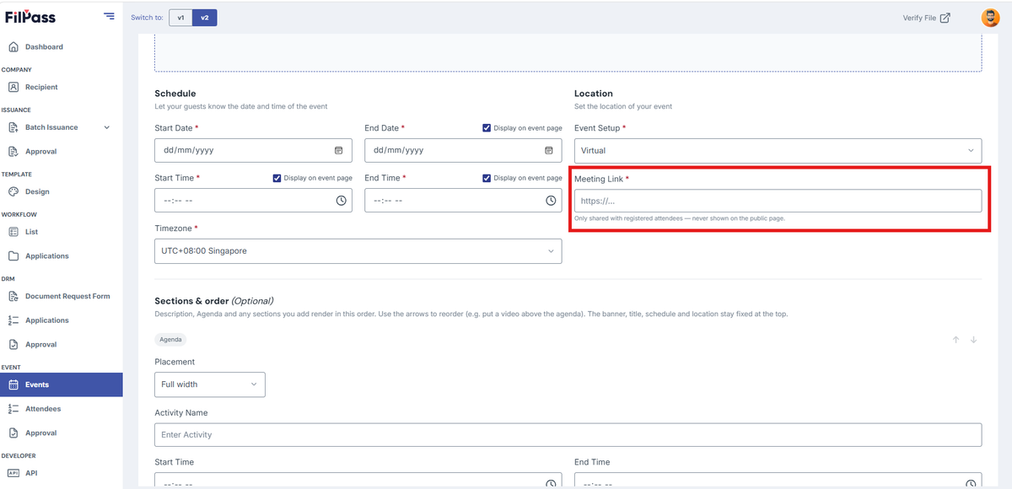Open the Timezone Singapore dropdown
The image size is (1012, 489).
(358, 250)
